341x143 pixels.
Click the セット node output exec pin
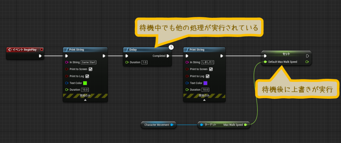[307, 56]
